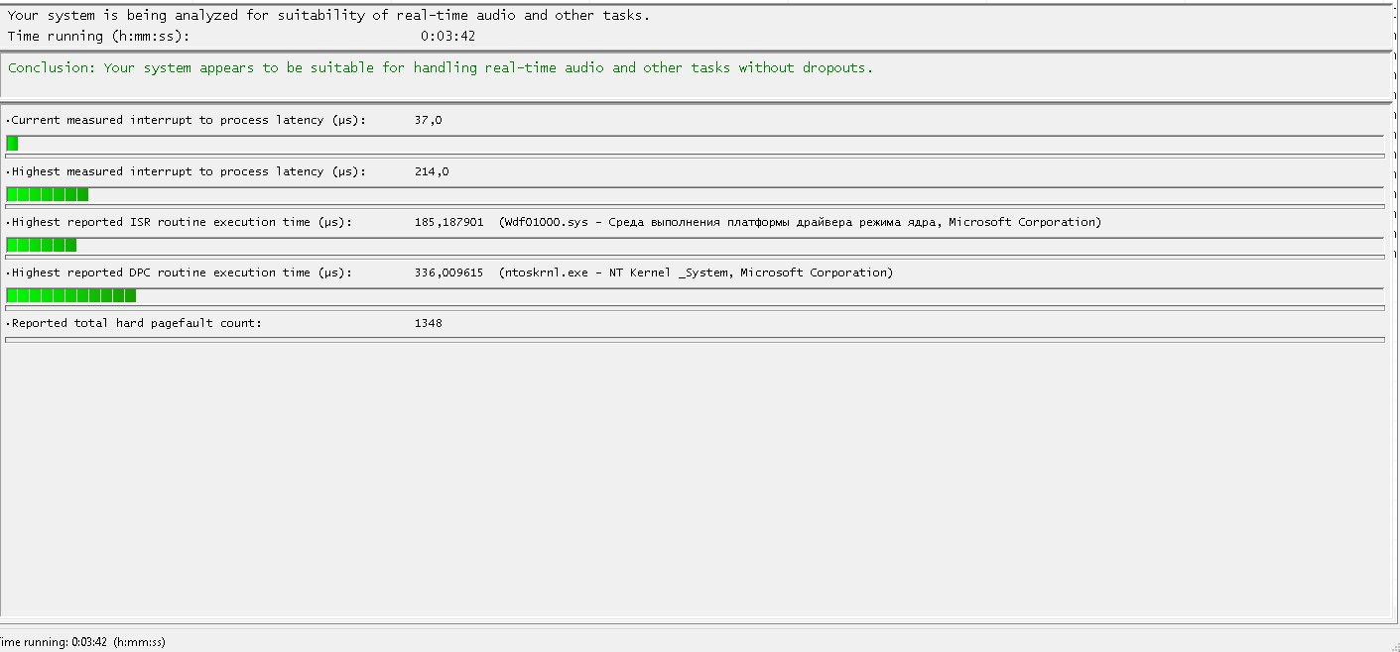
Task: Click the ntoskrnl.exe driver description
Action: (697, 272)
